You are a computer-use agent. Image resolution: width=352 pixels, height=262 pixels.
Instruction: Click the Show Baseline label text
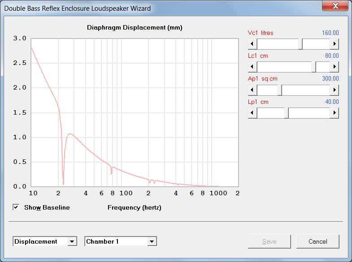[47, 207]
